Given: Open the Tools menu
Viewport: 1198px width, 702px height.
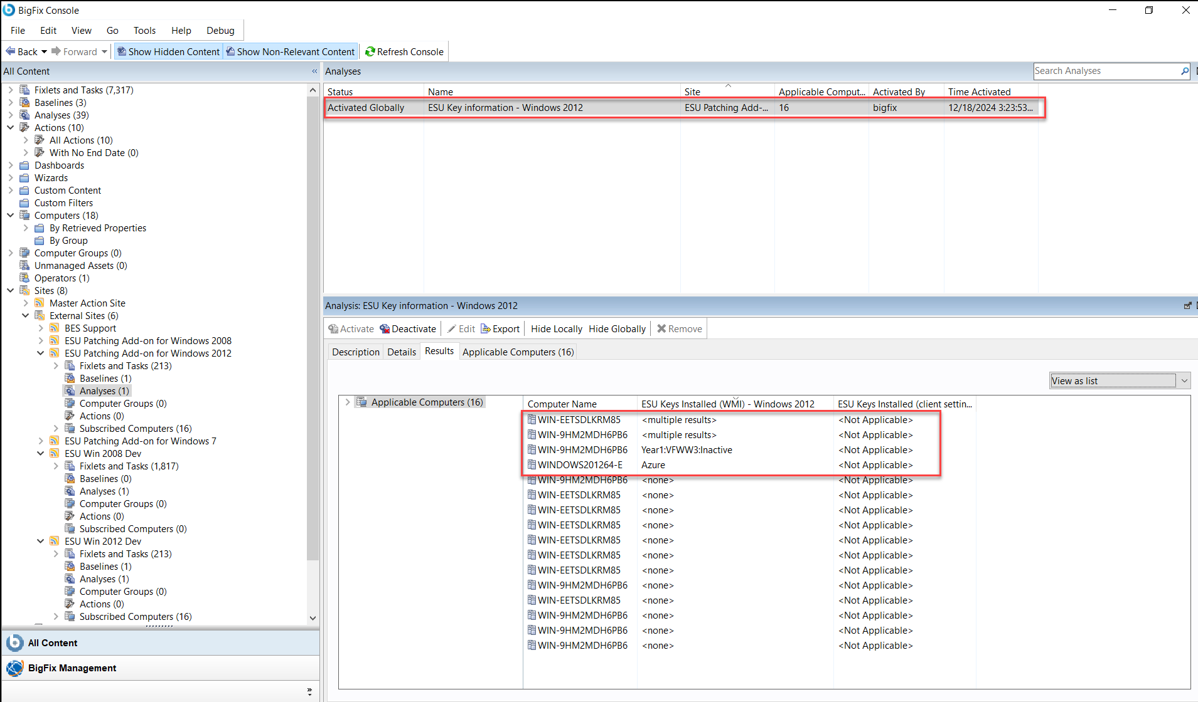Looking at the screenshot, I should tap(144, 30).
